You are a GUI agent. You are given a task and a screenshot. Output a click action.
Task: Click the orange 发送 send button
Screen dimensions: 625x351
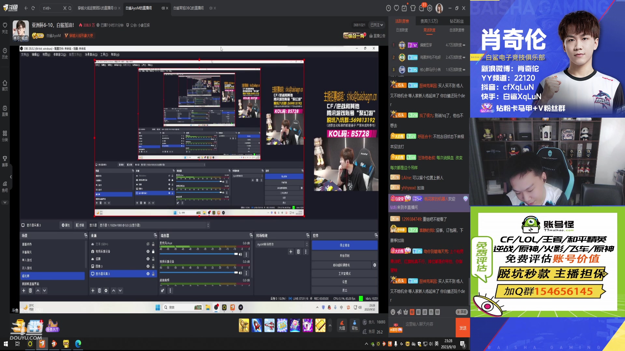(x=463, y=328)
